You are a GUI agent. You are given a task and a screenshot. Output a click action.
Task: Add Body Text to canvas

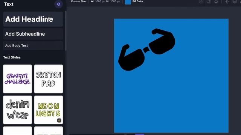tap(33, 46)
